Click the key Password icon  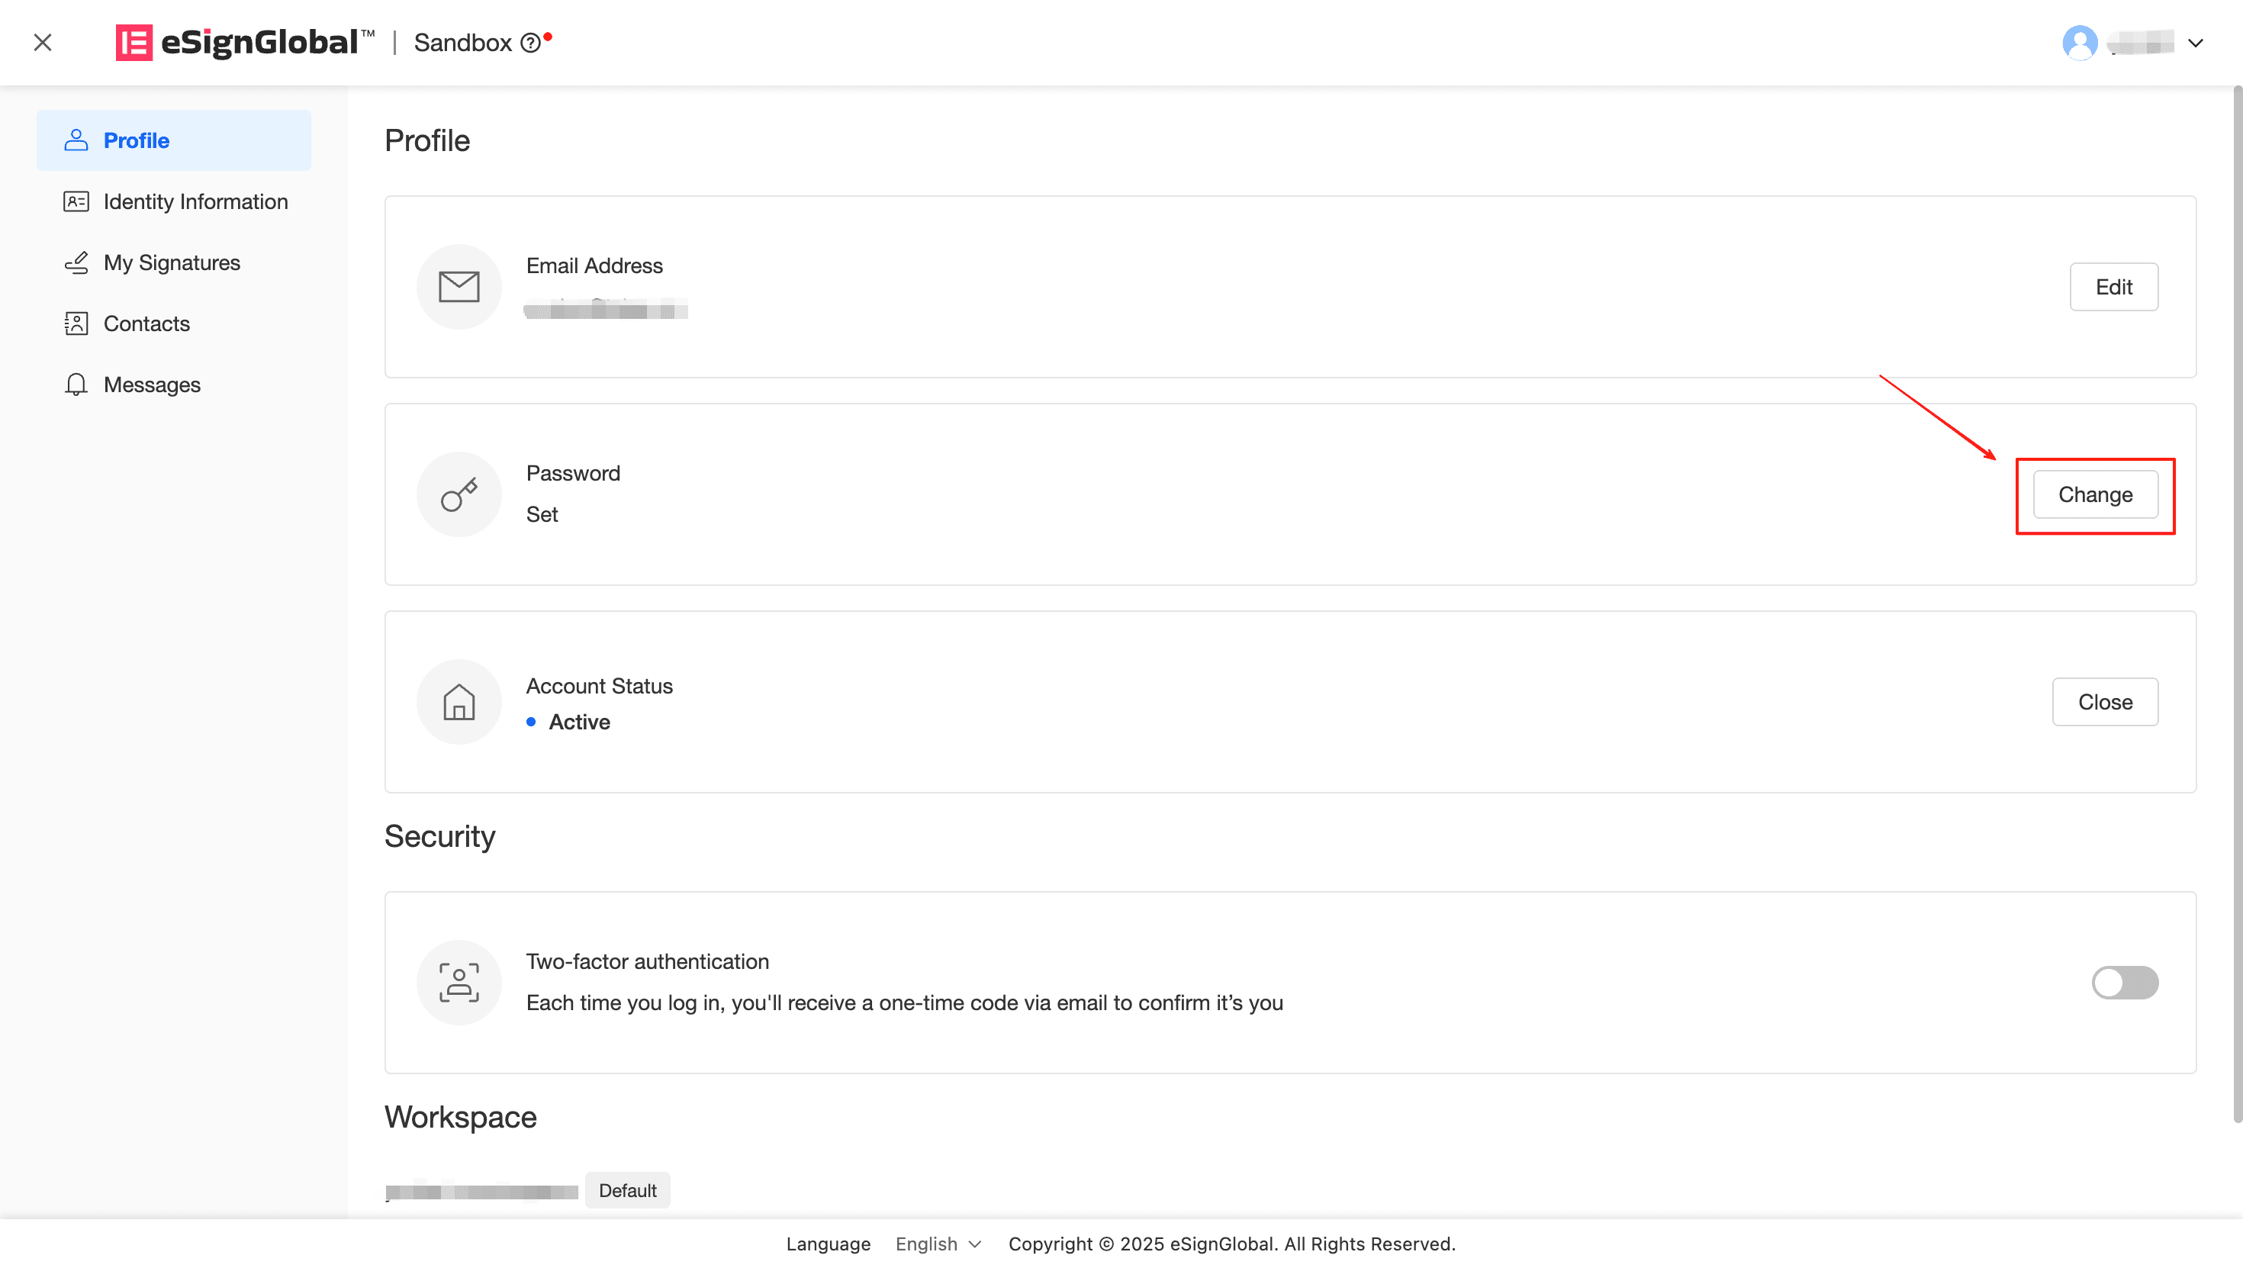click(459, 494)
